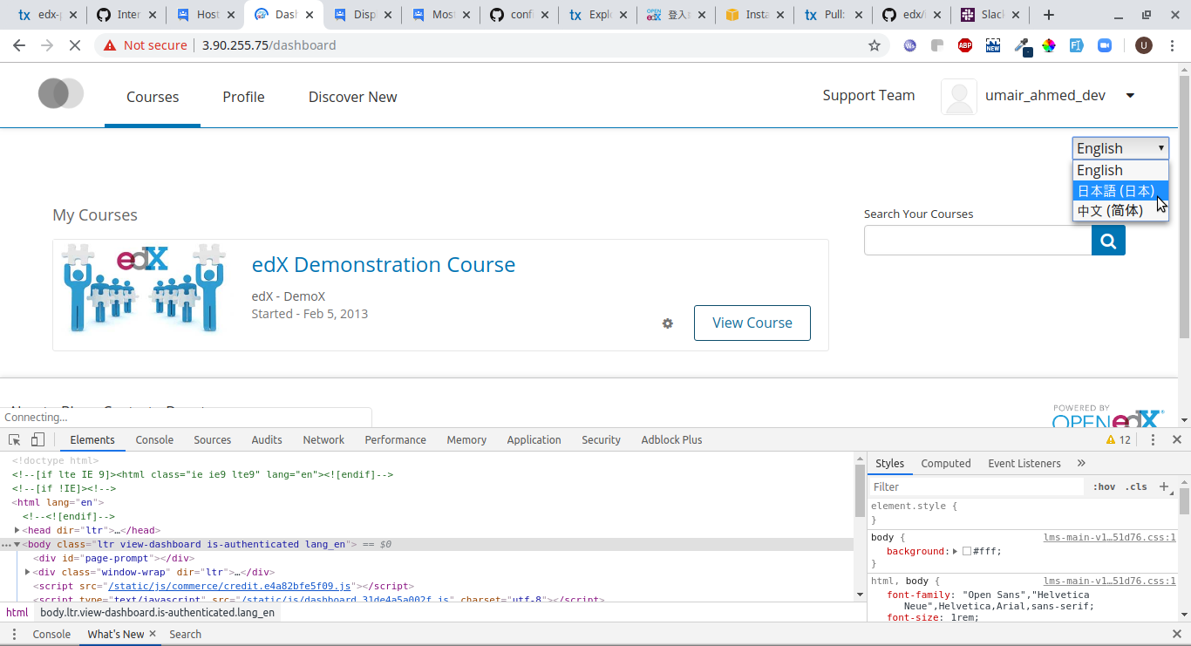Click the Adblock Plus extension icon
The height and width of the screenshot is (646, 1191).
pyautogui.click(x=965, y=45)
